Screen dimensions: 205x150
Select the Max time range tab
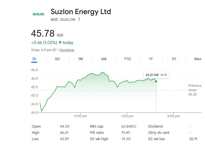pos(198,59)
